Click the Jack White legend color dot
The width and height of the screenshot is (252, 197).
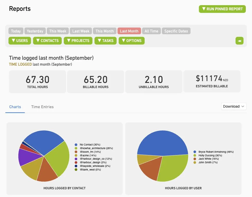pyautogui.click(x=195, y=159)
